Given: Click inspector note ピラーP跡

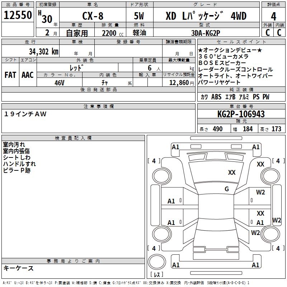Looking at the screenshot, I should (x=17, y=170).
